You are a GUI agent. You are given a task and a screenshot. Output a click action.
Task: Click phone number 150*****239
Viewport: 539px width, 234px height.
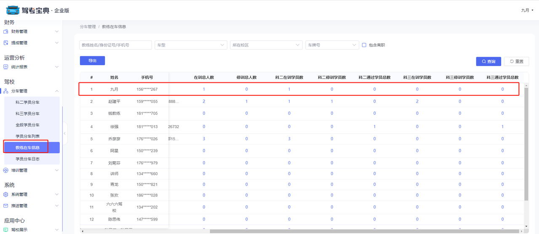click(147, 151)
